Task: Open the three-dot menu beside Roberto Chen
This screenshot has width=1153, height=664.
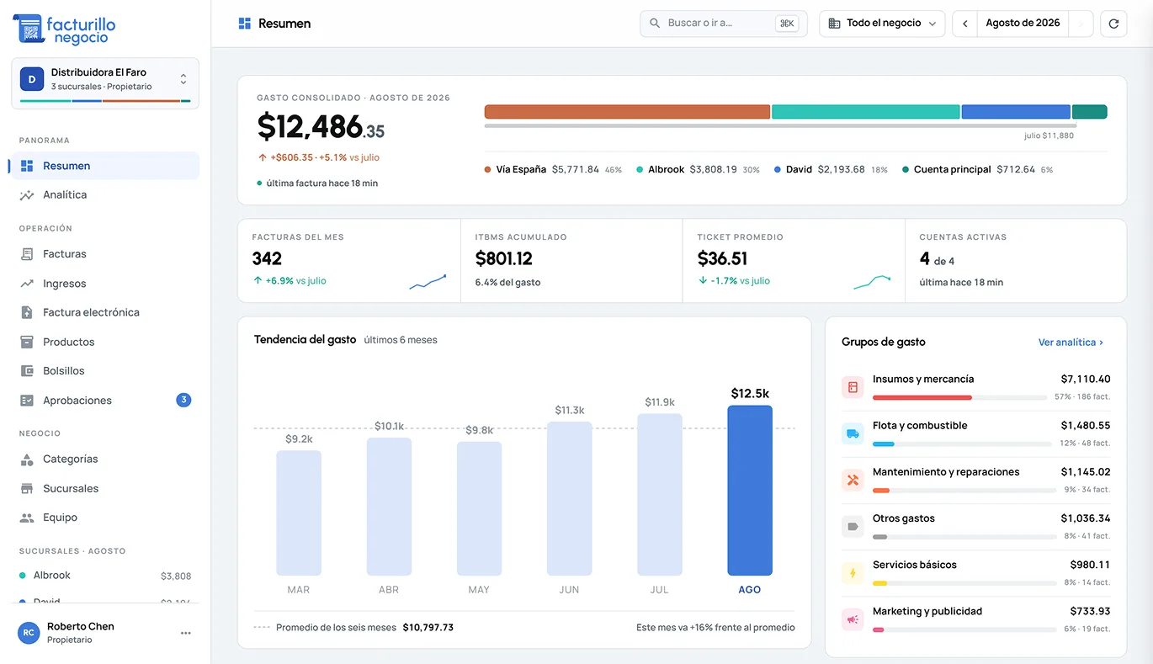Action: (x=186, y=633)
